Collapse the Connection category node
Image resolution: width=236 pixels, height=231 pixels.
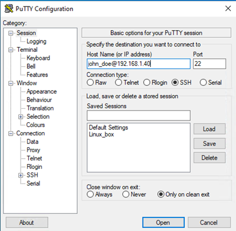click(x=11, y=133)
